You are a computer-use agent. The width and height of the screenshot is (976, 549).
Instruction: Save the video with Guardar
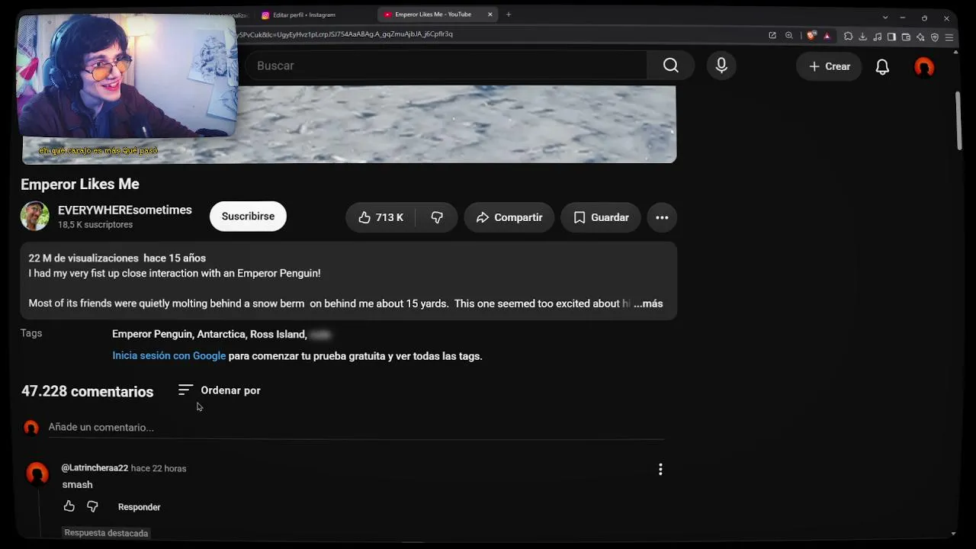click(601, 217)
